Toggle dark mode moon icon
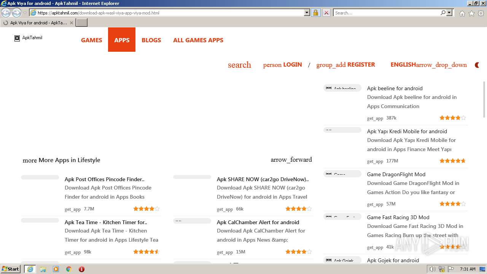The width and height of the screenshot is (487, 274). 477,65
